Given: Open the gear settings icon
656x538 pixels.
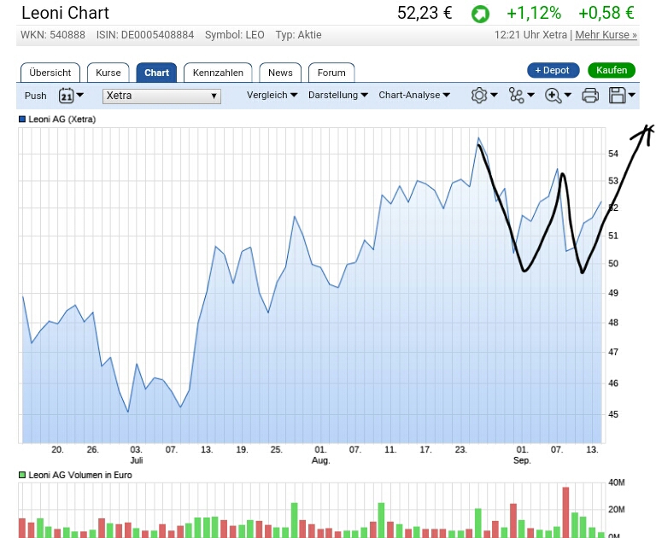Looking at the screenshot, I should 479,96.
